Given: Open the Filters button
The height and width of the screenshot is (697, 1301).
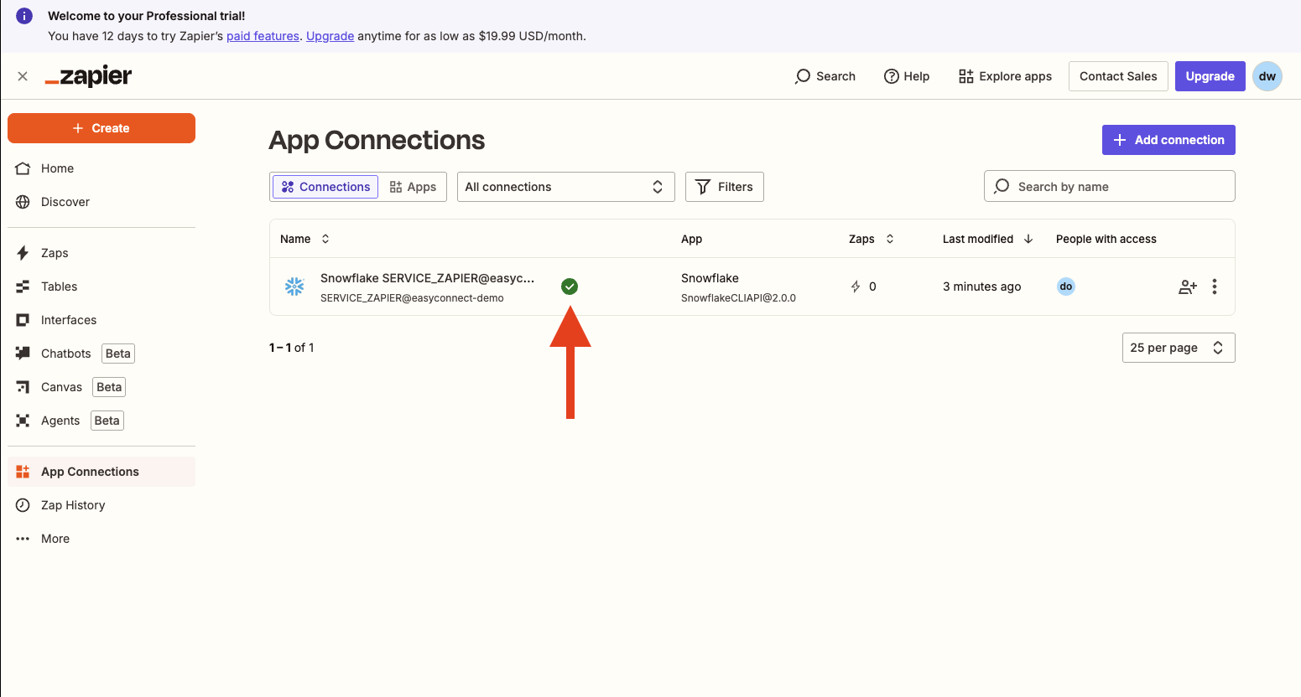Looking at the screenshot, I should 725,187.
